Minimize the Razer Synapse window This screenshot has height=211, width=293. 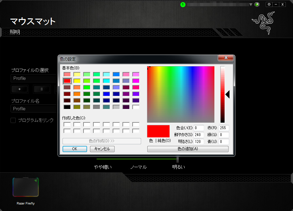[x=276, y=4]
